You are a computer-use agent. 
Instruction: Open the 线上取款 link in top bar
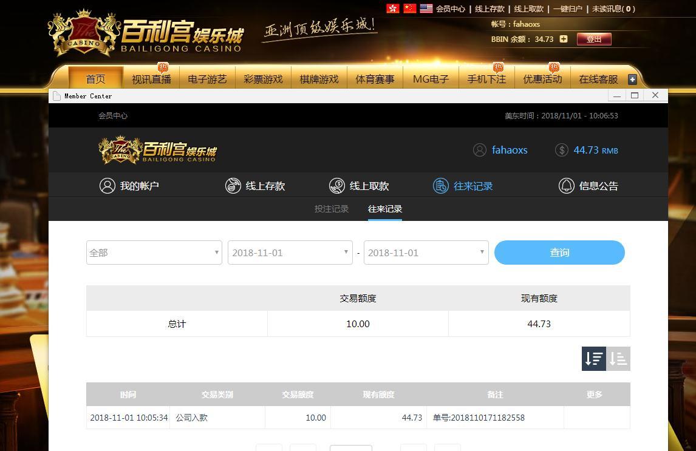pos(528,9)
